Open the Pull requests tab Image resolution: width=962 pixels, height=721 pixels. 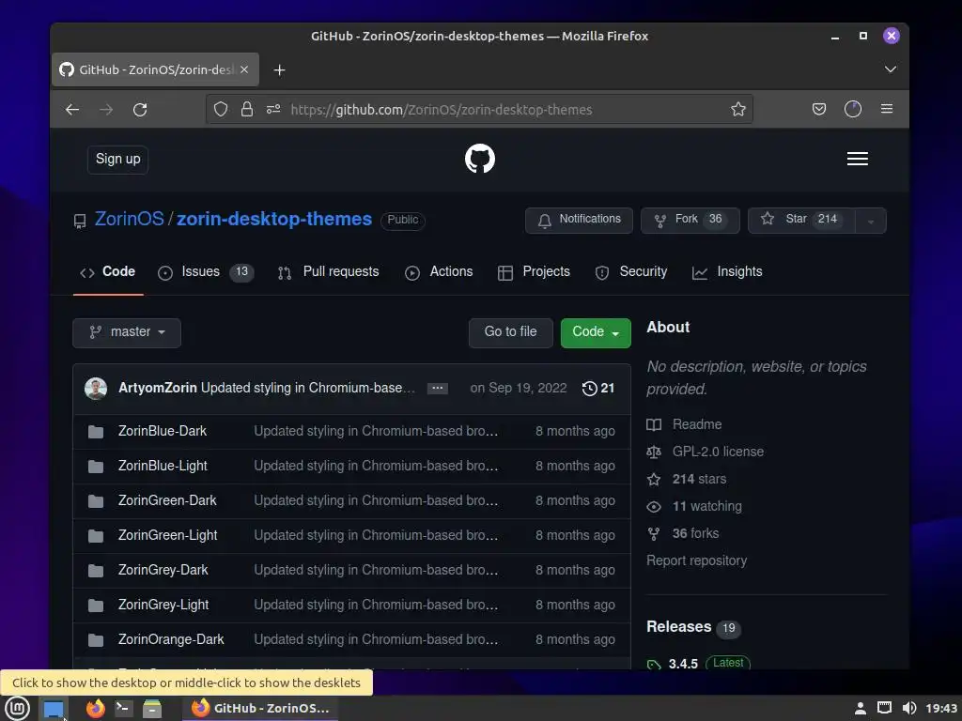point(328,272)
